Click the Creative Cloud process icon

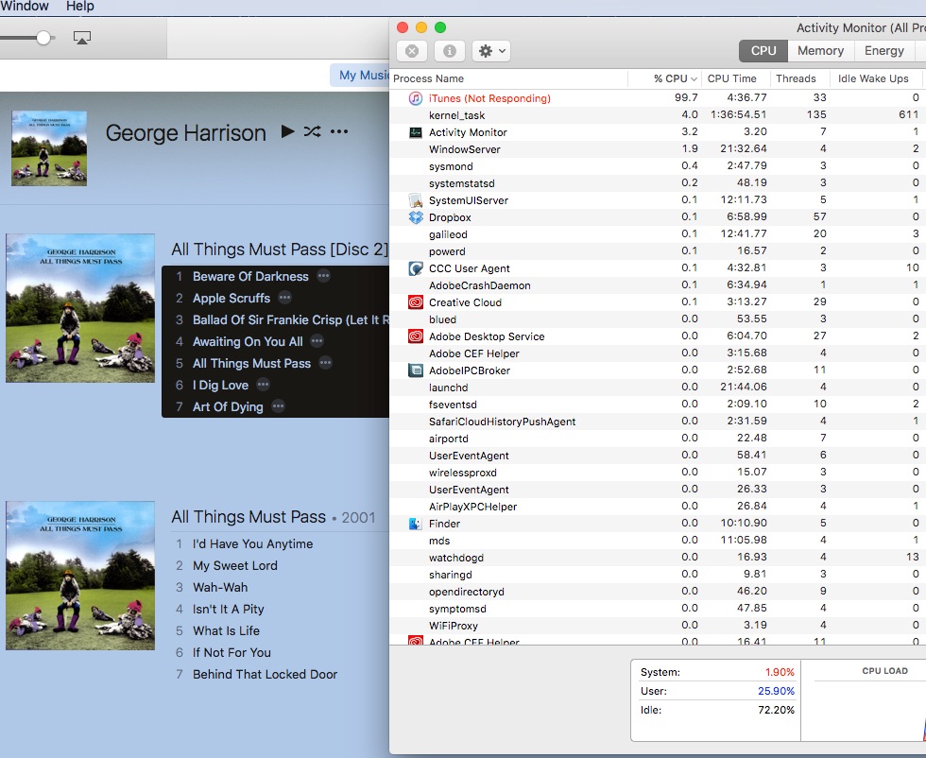pos(416,302)
